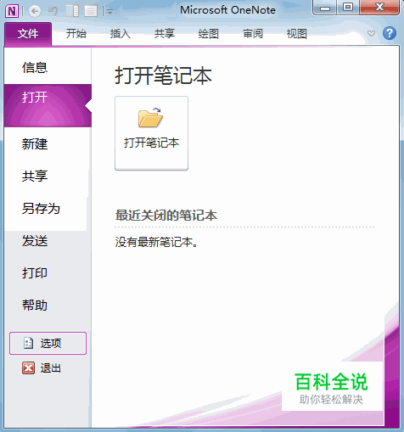404x432 pixels.
Task: Switch to the 开始 (Home) tab
Action: 76,34
